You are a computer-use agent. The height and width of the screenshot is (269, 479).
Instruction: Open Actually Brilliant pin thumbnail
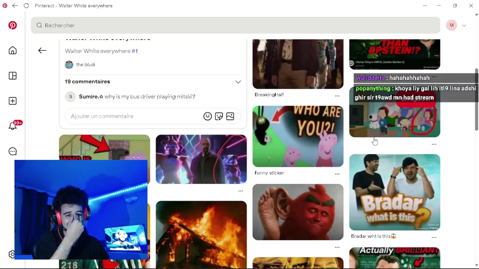point(395,258)
